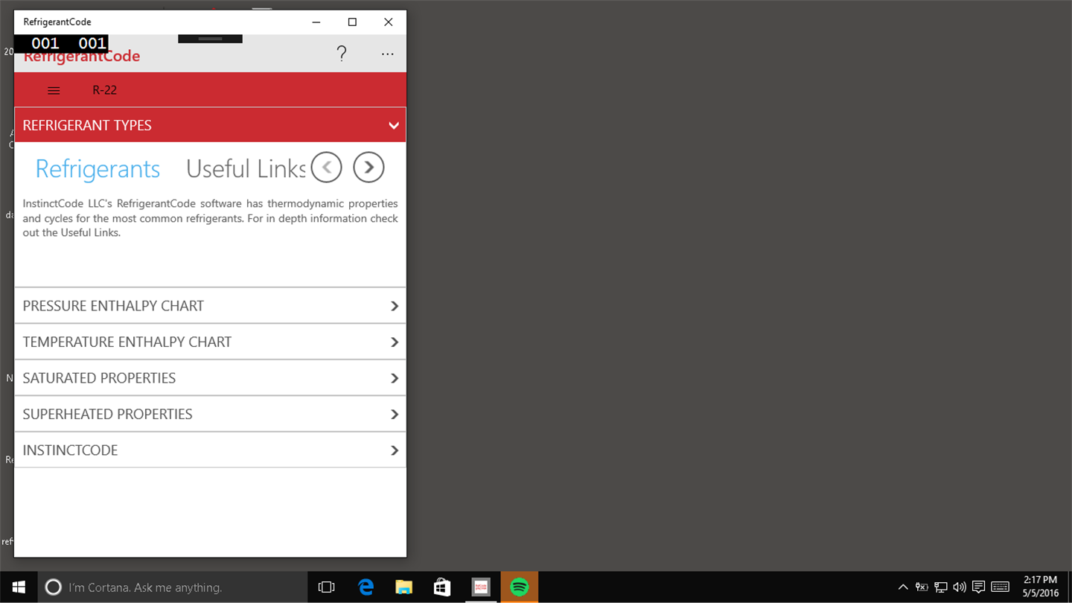Screen dimensions: 1072x603
Task: Click the Cortana search box
Action: [172, 587]
